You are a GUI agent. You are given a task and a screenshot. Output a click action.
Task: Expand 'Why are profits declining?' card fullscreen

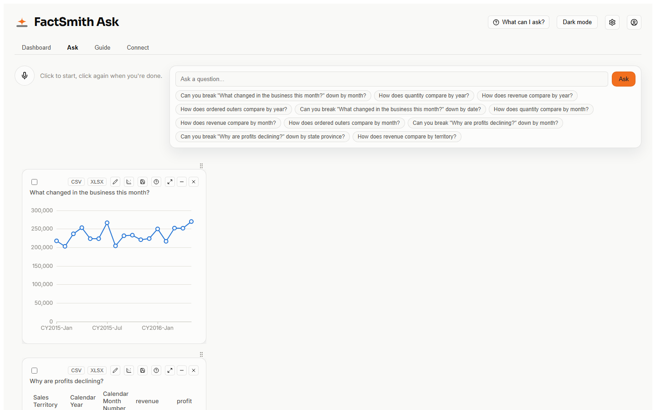coord(170,370)
